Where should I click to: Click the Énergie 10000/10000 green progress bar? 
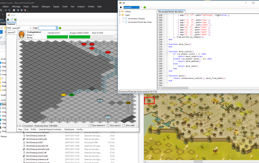[x=80, y=37]
